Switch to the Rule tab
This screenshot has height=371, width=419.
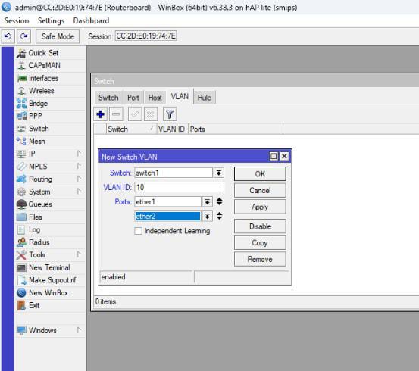click(205, 98)
